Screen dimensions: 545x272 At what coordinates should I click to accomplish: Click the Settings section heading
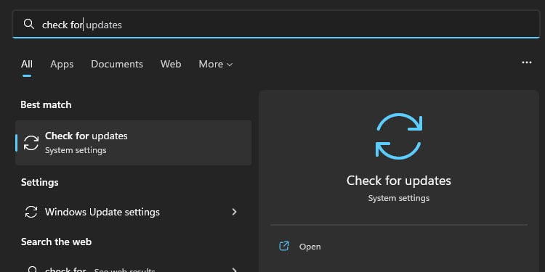(40, 183)
